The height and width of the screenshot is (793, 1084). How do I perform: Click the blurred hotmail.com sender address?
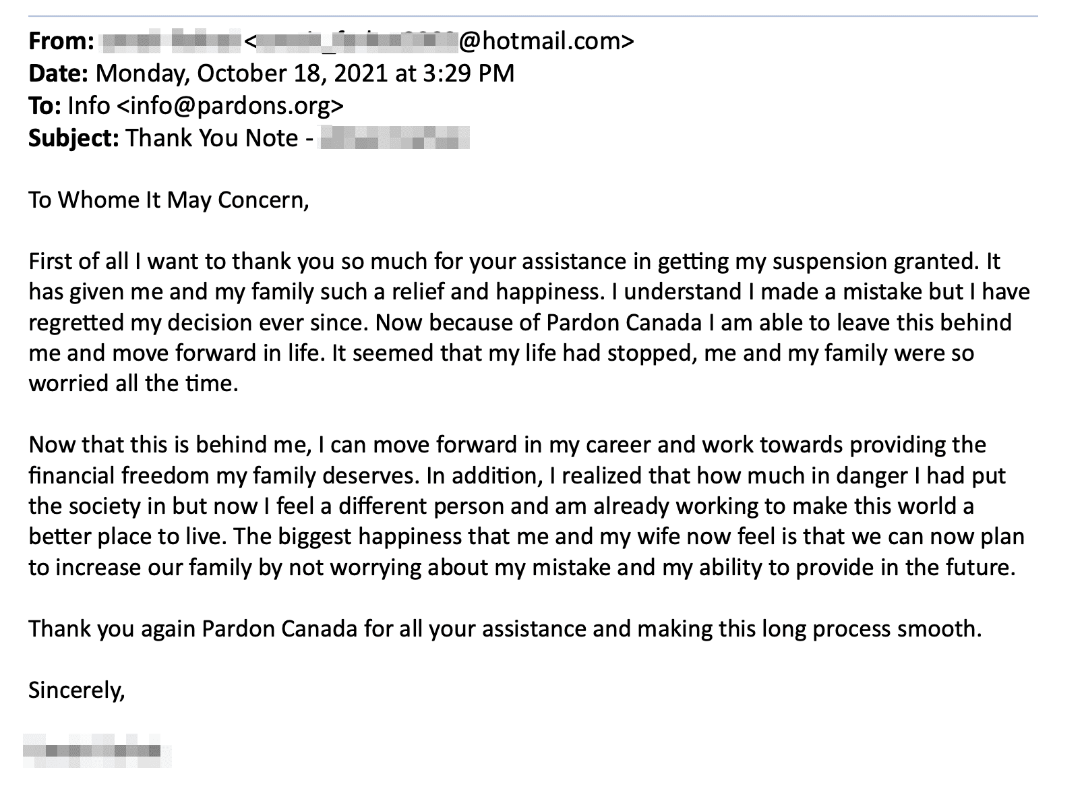point(438,42)
